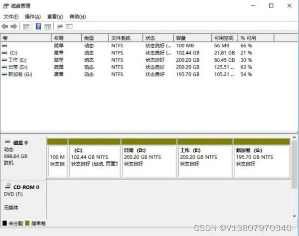Click the 无媒体 label under CD-ROM 0
Image resolution: width=299 pixels, height=236 pixels.
pos(11,208)
